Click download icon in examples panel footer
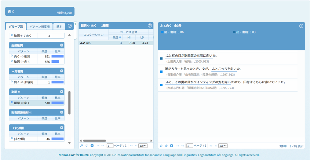 pyautogui.click(x=172, y=146)
